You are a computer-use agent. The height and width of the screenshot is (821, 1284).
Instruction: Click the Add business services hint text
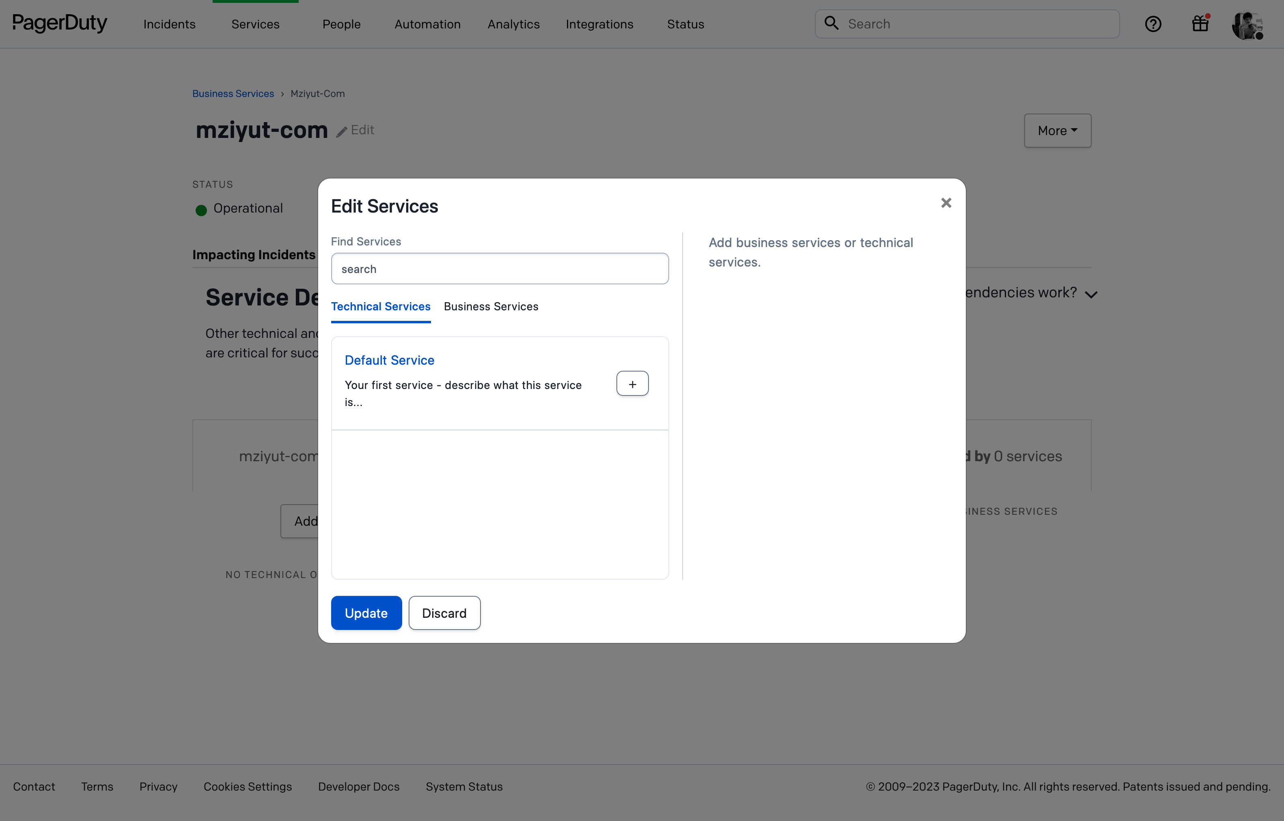tap(810, 252)
